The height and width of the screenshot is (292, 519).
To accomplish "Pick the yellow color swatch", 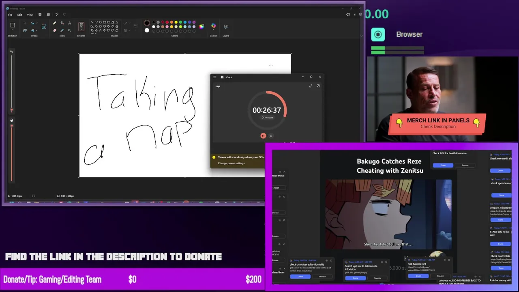I will tap(176, 22).
